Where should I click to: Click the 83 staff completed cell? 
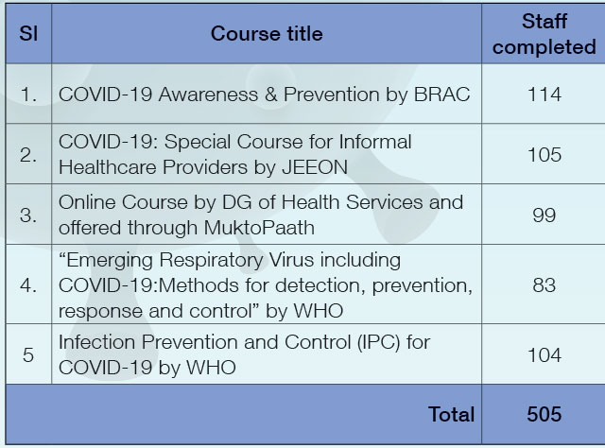coord(544,284)
